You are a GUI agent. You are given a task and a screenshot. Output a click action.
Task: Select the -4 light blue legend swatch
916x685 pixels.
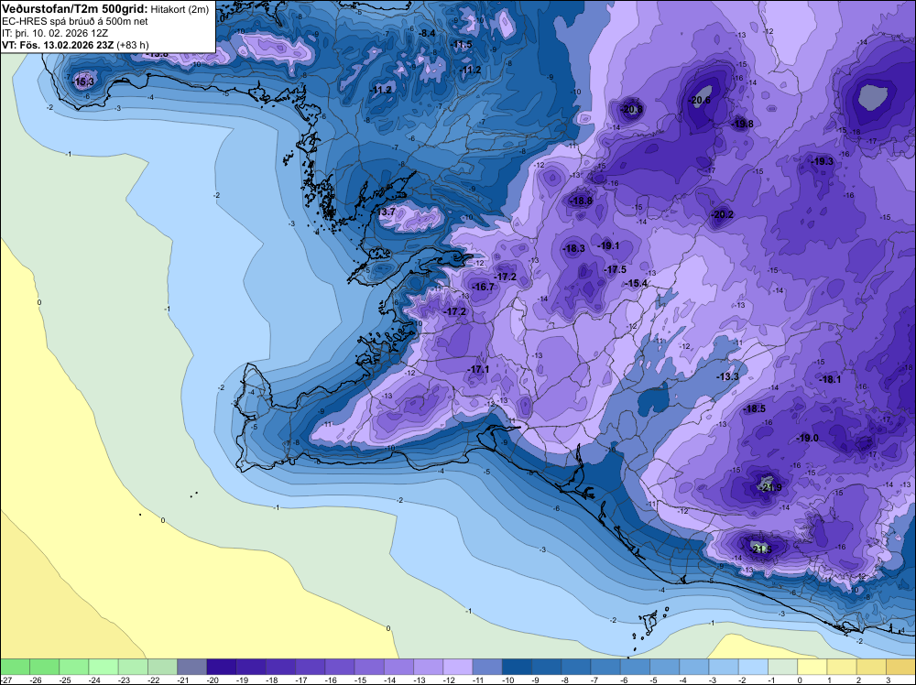pyautogui.click(x=694, y=667)
